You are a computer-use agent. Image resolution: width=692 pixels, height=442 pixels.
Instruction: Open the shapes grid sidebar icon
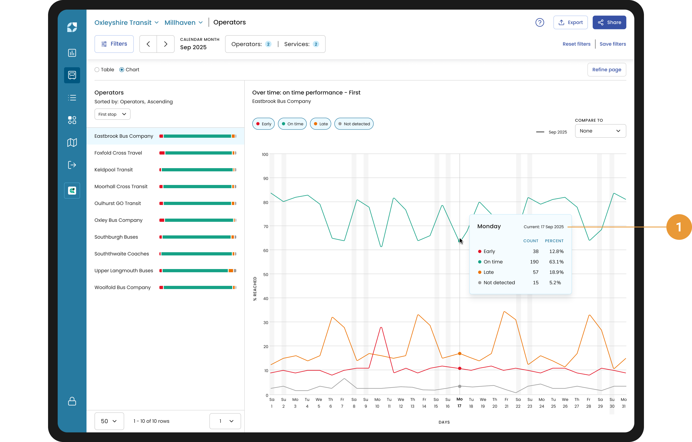(72, 120)
